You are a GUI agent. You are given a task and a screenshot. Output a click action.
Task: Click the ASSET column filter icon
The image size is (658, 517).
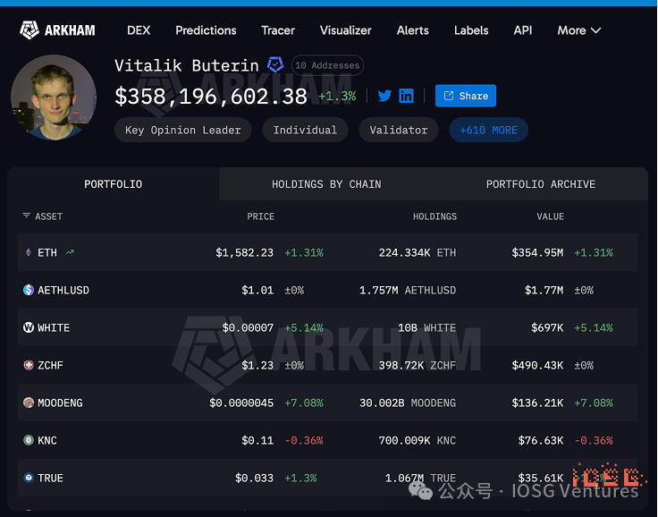(27, 216)
